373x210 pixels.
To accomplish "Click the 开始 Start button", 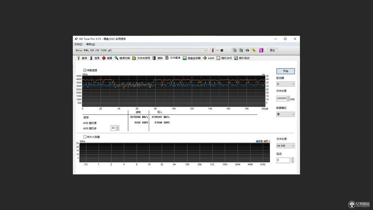I will click(285, 71).
